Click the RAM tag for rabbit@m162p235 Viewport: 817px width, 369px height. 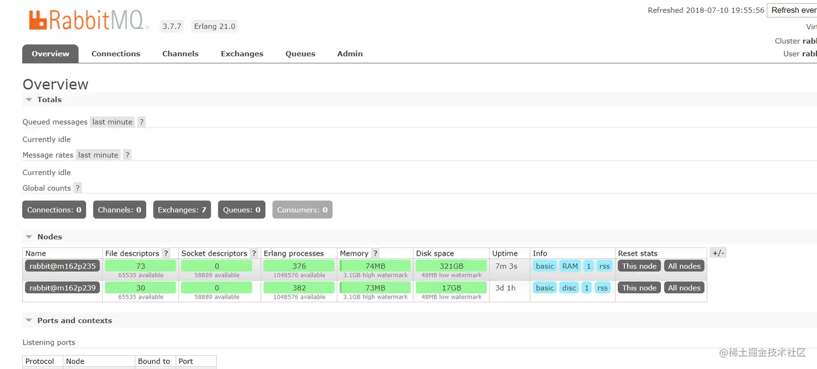[570, 266]
